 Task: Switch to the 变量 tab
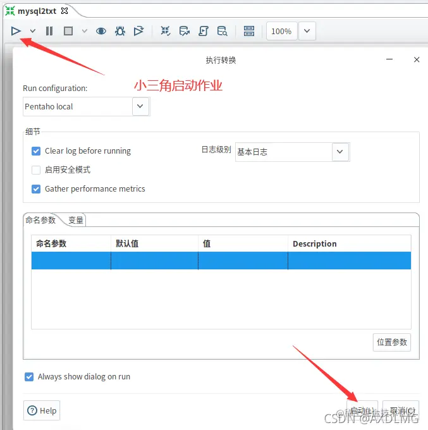point(76,220)
